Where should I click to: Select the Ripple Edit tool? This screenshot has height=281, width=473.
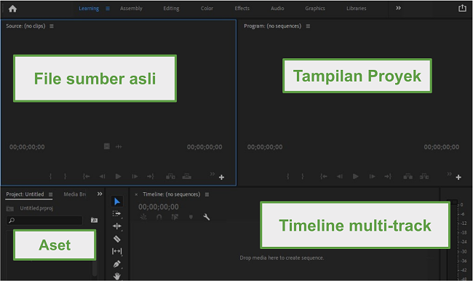(x=116, y=226)
